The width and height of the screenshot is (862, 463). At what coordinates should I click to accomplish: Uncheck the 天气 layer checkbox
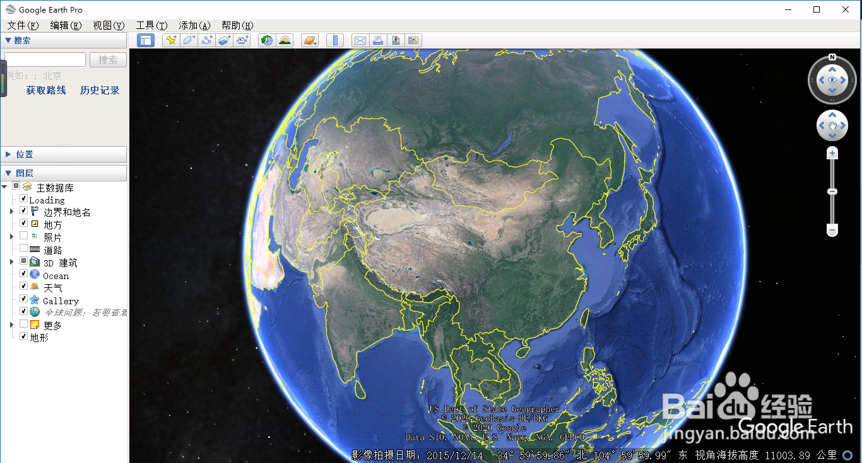pos(23,286)
